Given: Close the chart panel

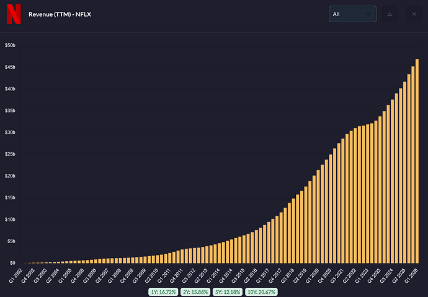Looking at the screenshot, I should 414,14.
